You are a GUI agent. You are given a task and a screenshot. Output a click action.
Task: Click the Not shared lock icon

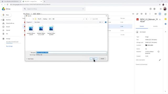coord(137,32)
